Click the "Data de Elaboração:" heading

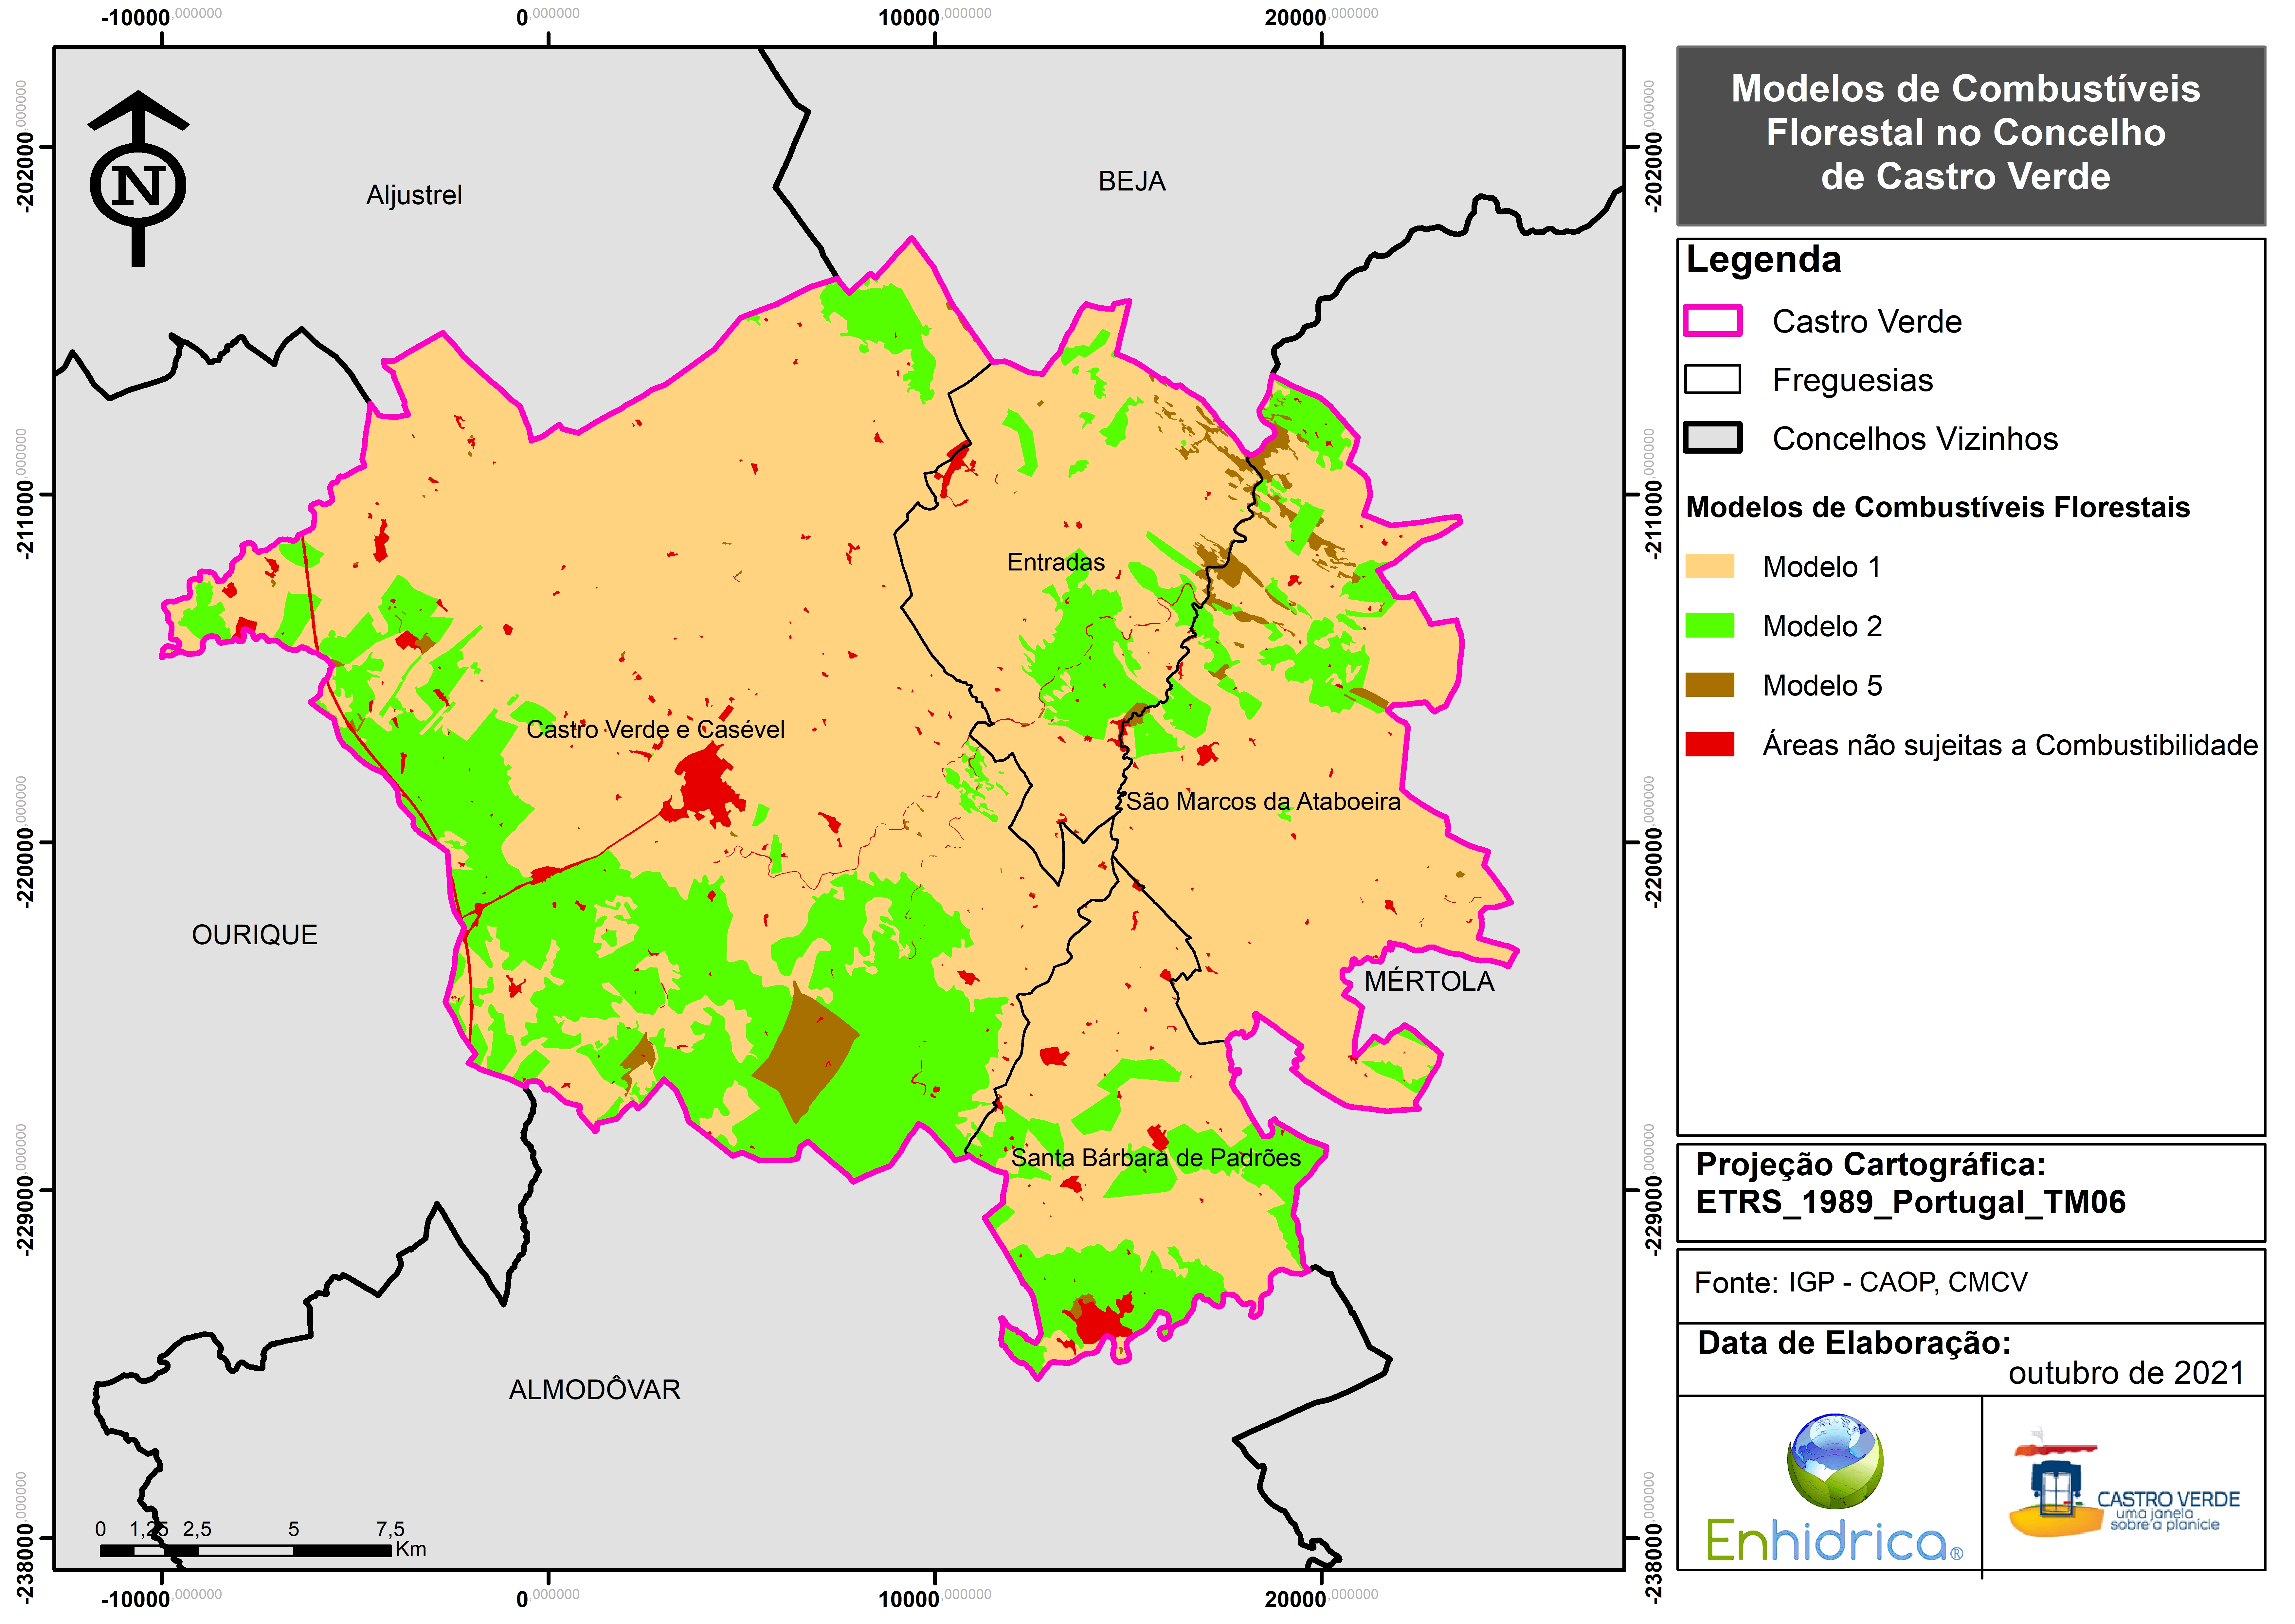pos(1854,1343)
